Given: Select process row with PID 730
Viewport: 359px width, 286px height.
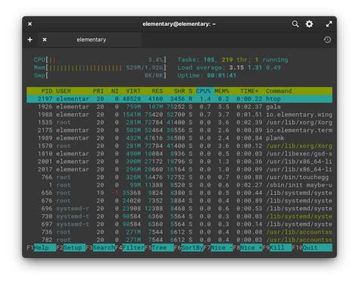Looking at the screenshot, I should pyautogui.click(x=179, y=216).
